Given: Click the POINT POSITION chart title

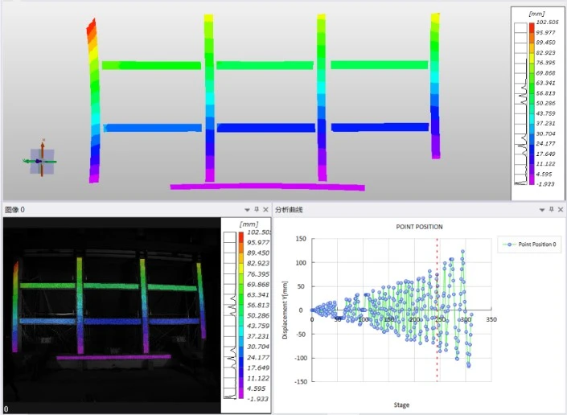Looking at the screenshot, I should [x=419, y=227].
